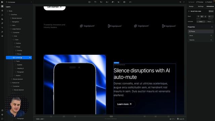Switch to the Settings tab

[x=201, y=6]
